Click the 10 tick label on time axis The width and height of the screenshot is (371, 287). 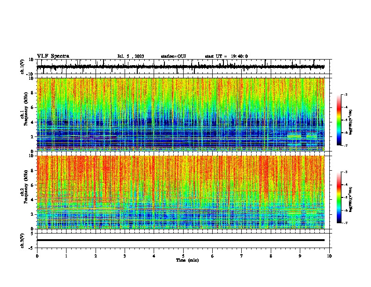pos(329,256)
